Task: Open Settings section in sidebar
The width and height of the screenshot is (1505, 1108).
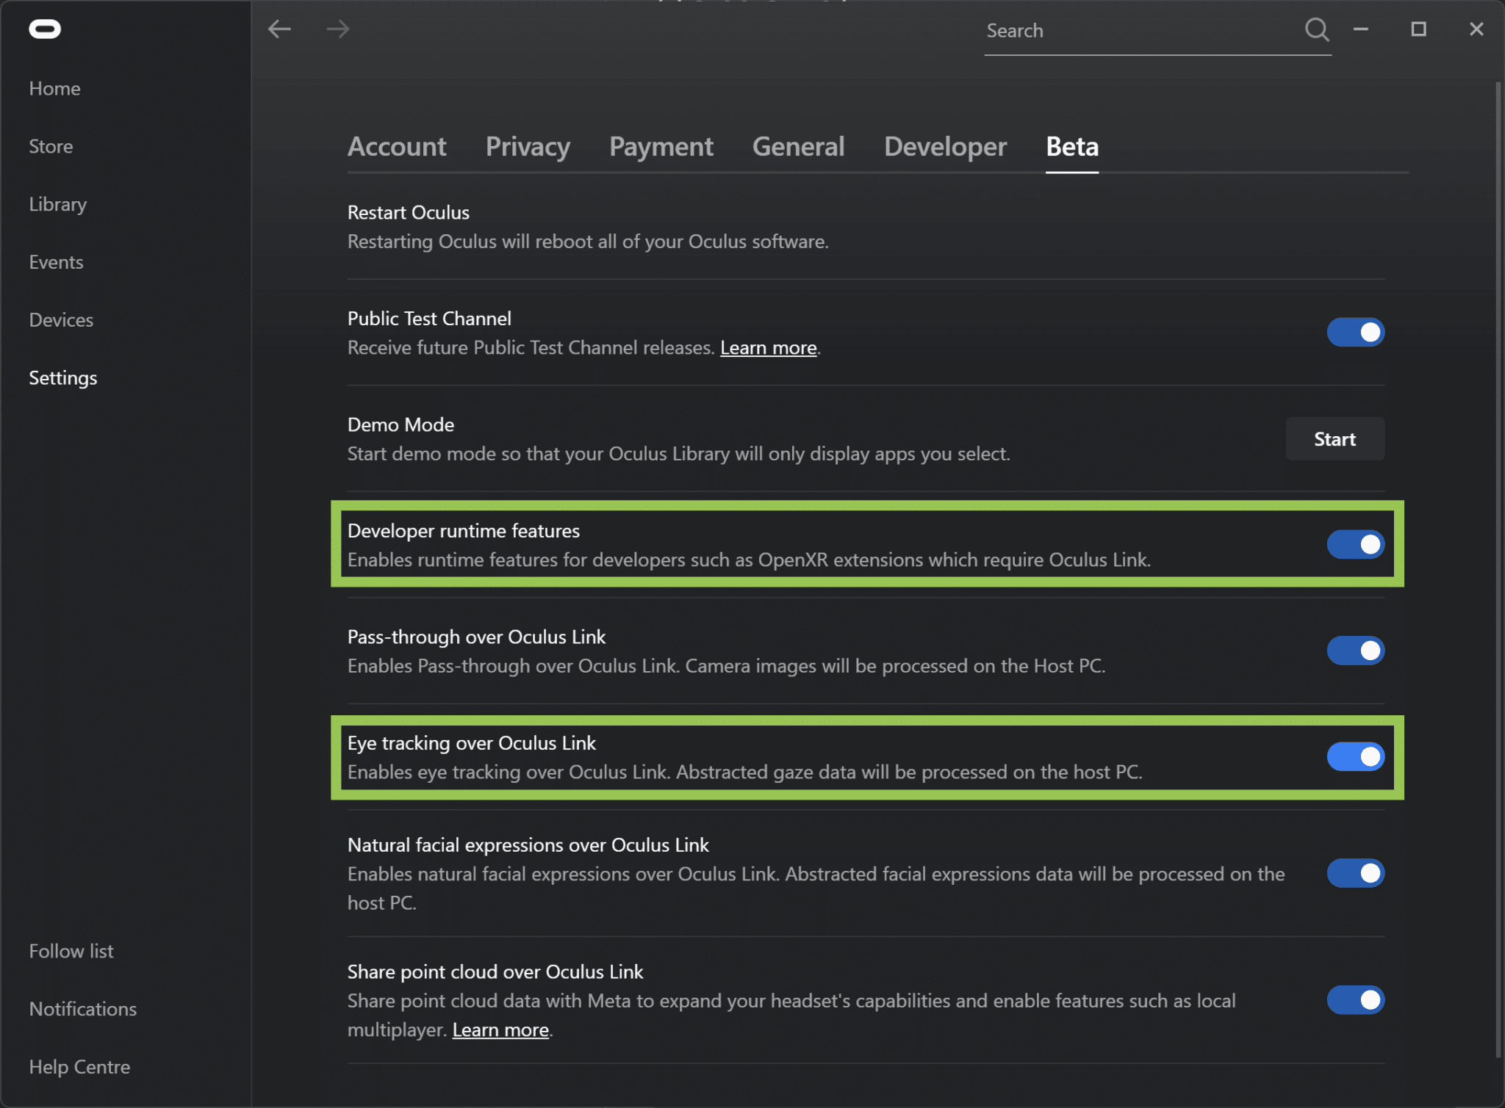Action: point(63,377)
